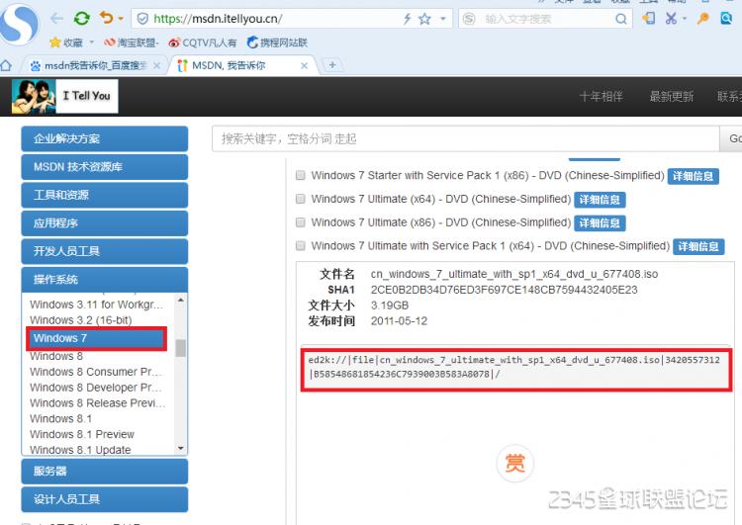Click the key password manager icon
This screenshot has height=525, width=742.
pyautogui.click(x=703, y=19)
